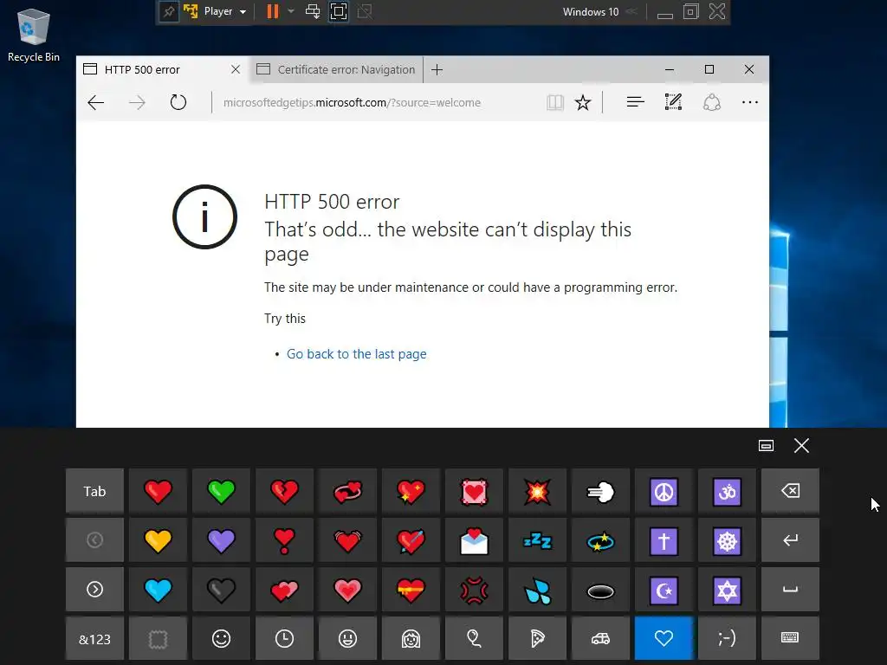Open the keyboard layout switcher key
The height and width of the screenshot is (665, 887).
[x=790, y=639]
